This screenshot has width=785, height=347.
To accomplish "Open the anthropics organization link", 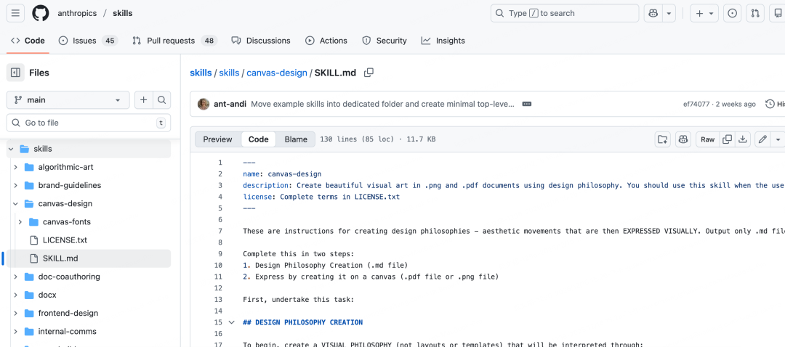I will coord(77,13).
